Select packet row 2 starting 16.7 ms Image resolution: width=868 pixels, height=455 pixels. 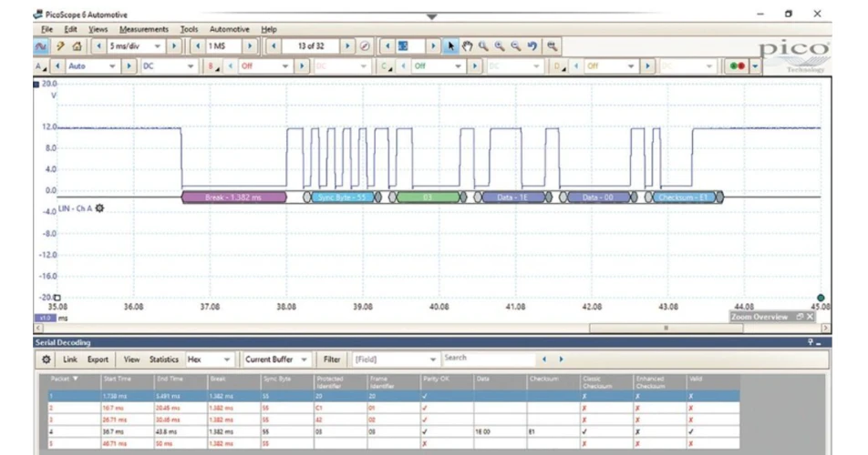(394, 408)
